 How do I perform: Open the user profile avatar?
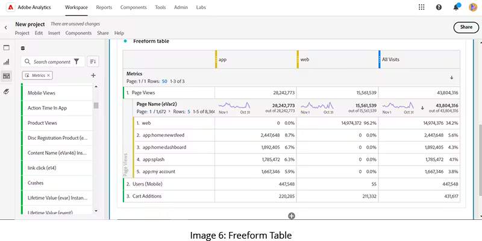click(x=473, y=7)
